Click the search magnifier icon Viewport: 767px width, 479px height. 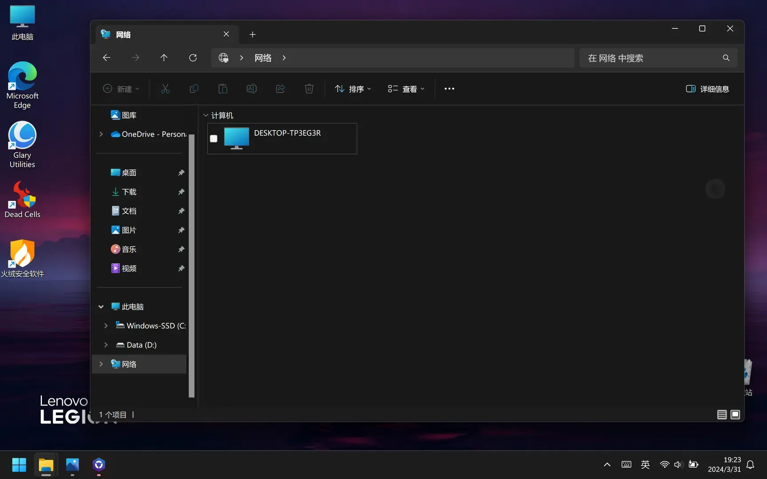click(726, 58)
